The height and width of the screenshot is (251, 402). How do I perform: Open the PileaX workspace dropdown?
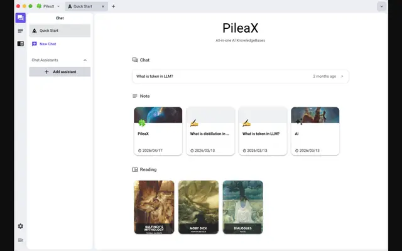(x=58, y=6)
